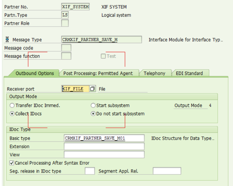Screen dimensions: 233x186
Task: Click Seg. release in IDoc type field
Action: 90,171
